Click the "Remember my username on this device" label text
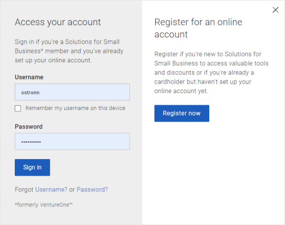285x225 pixels. [x=75, y=108]
